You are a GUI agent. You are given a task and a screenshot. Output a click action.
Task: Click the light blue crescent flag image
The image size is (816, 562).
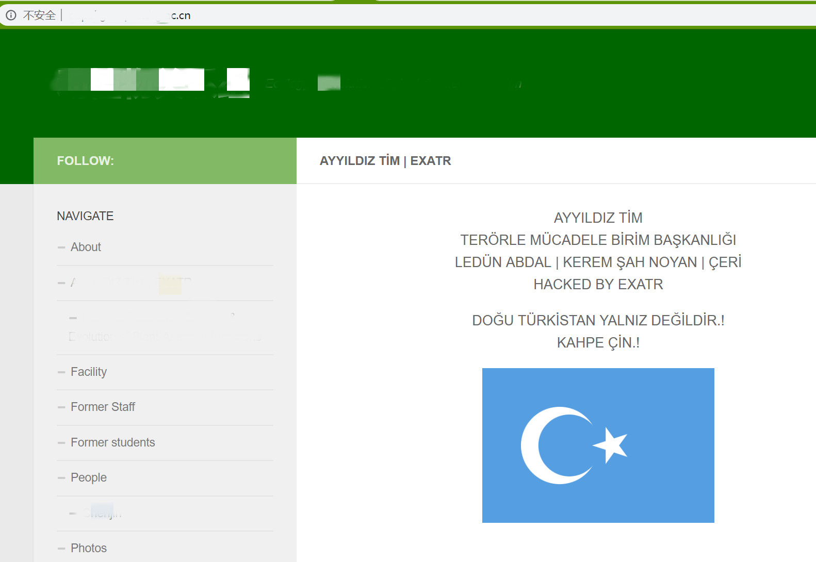point(598,445)
